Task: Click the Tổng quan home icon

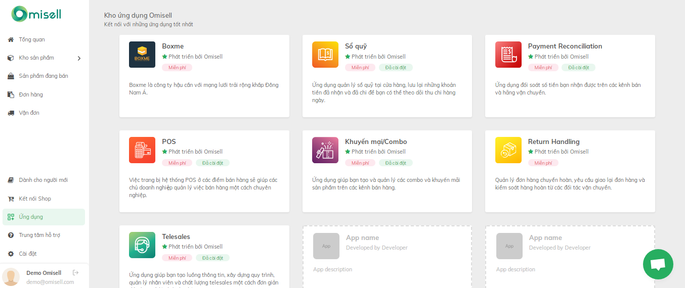Action: [11, 39]
